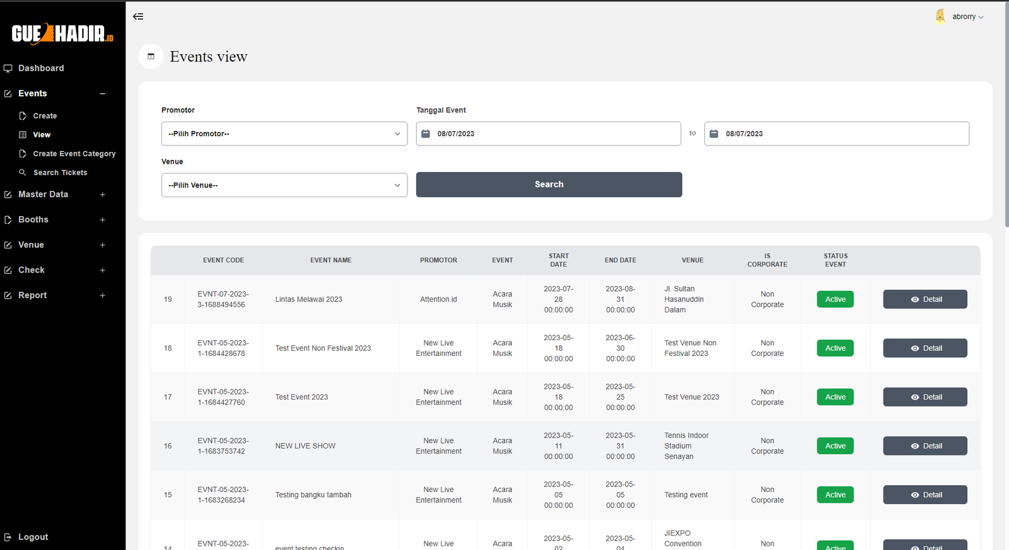Click the Test Venue Non Festival 2023 cell

(x=691, y=348)
